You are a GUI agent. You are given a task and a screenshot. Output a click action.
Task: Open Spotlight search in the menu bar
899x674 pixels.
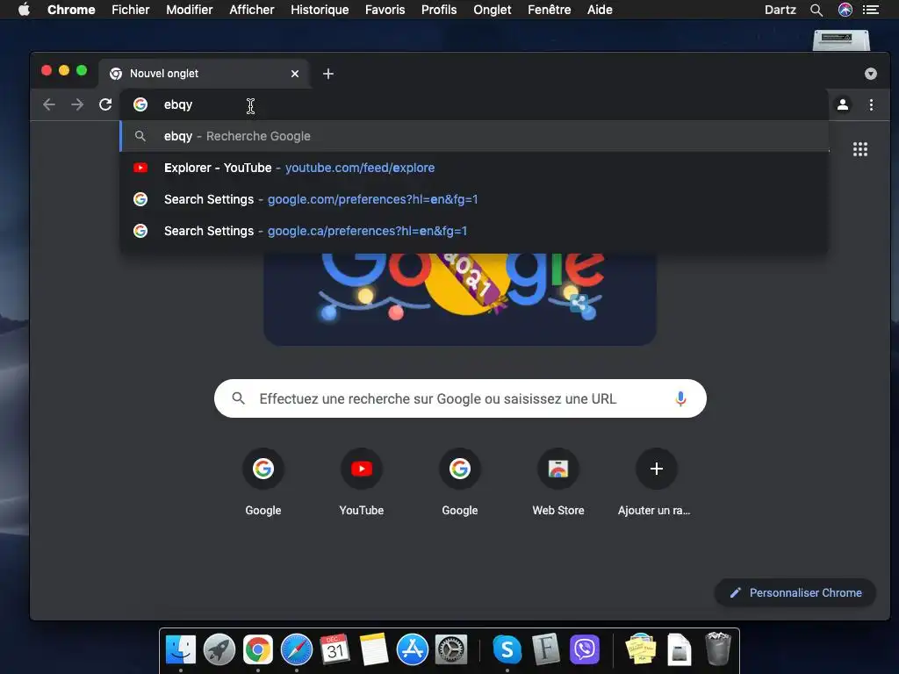point(816,9)
